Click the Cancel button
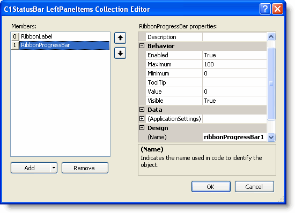Image resolution: width=295 pixels, height=213 pixels. coord(254,187)
